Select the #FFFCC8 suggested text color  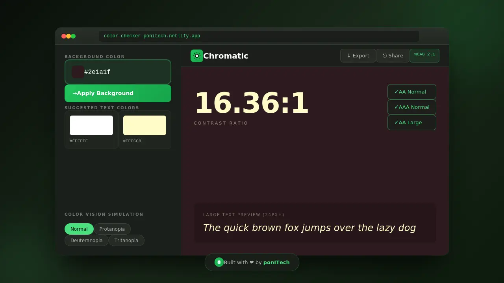click(x=145, y=125)
